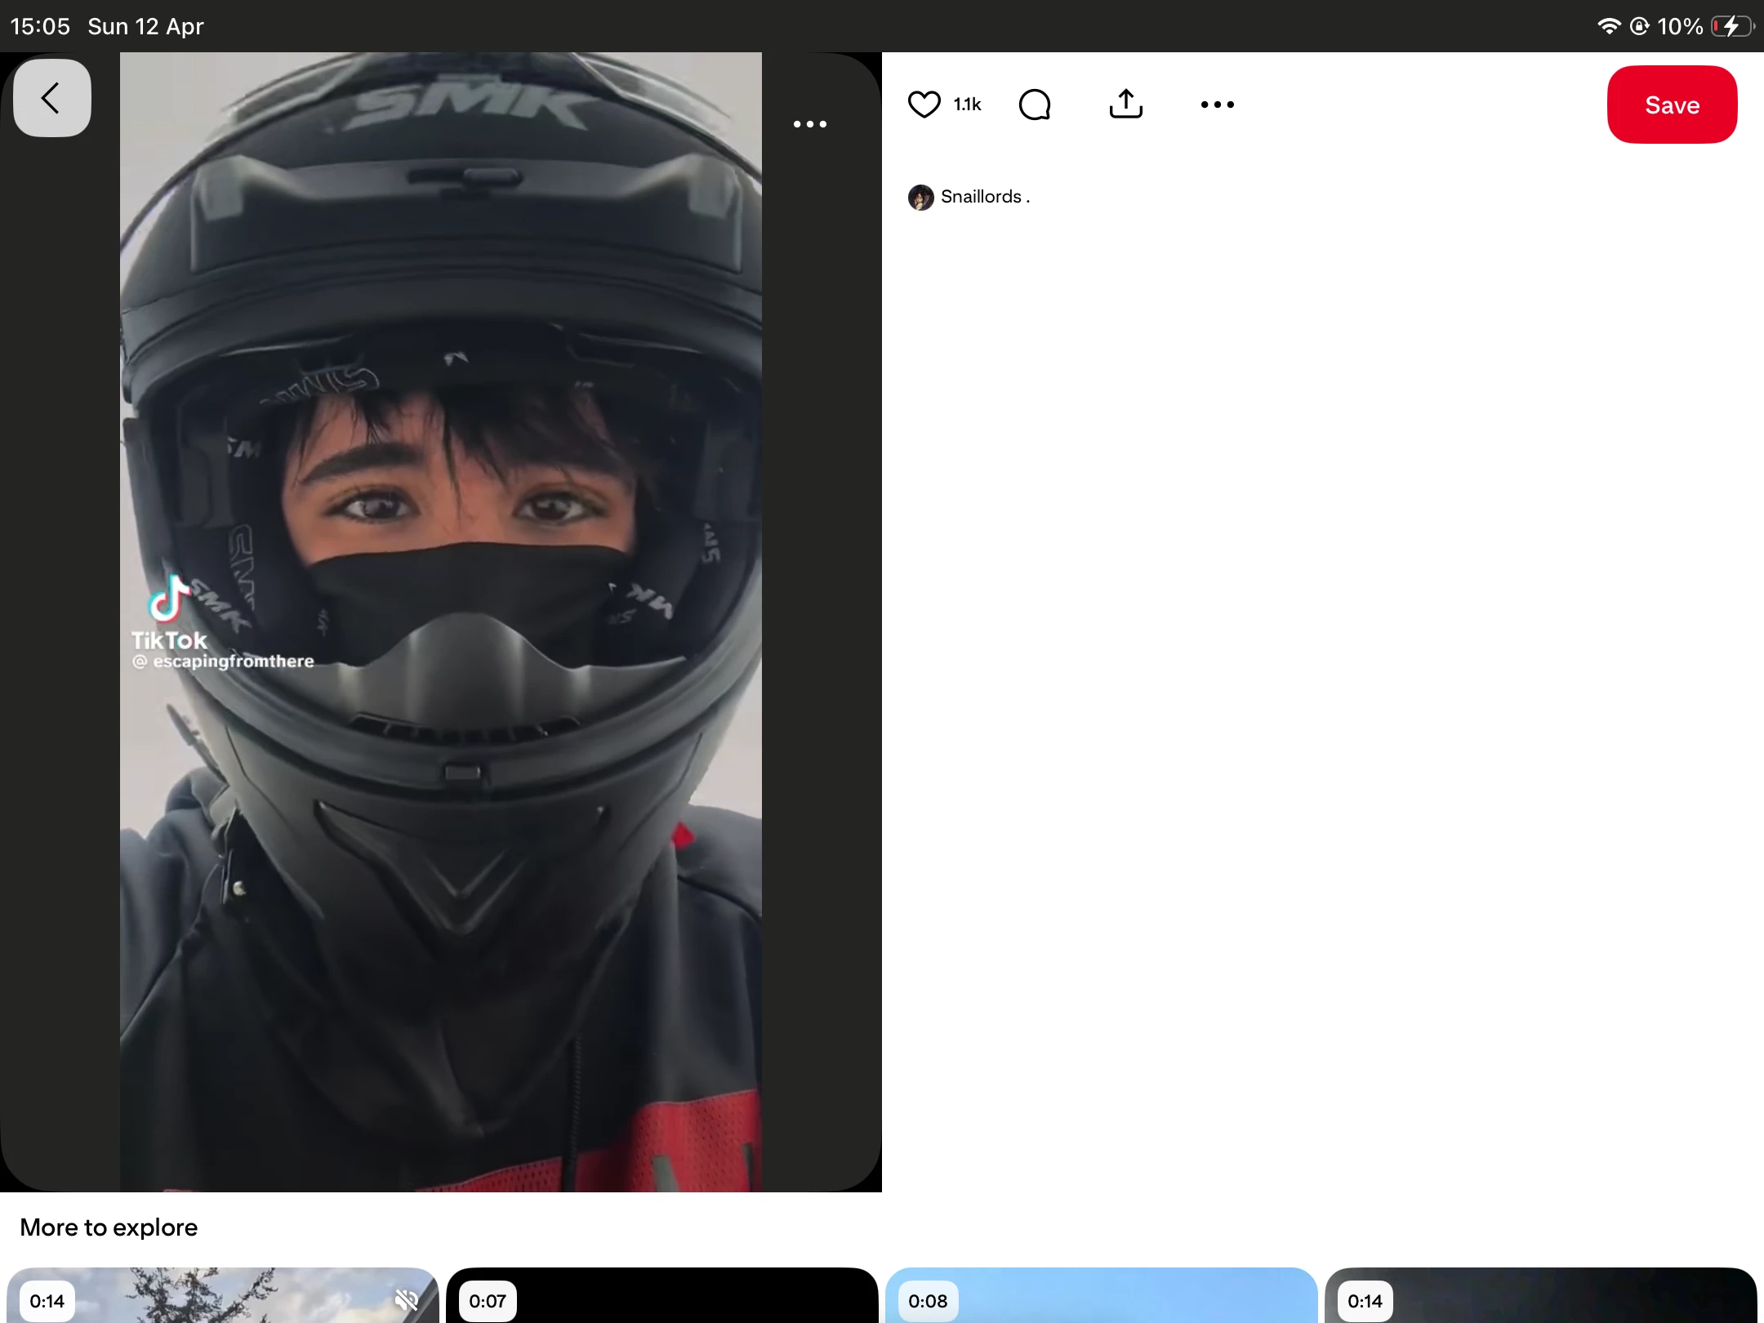The width and height of the screenshot is (1764, 1323).
Task: Open more options beside share icon
Action: pos(1217,105)
